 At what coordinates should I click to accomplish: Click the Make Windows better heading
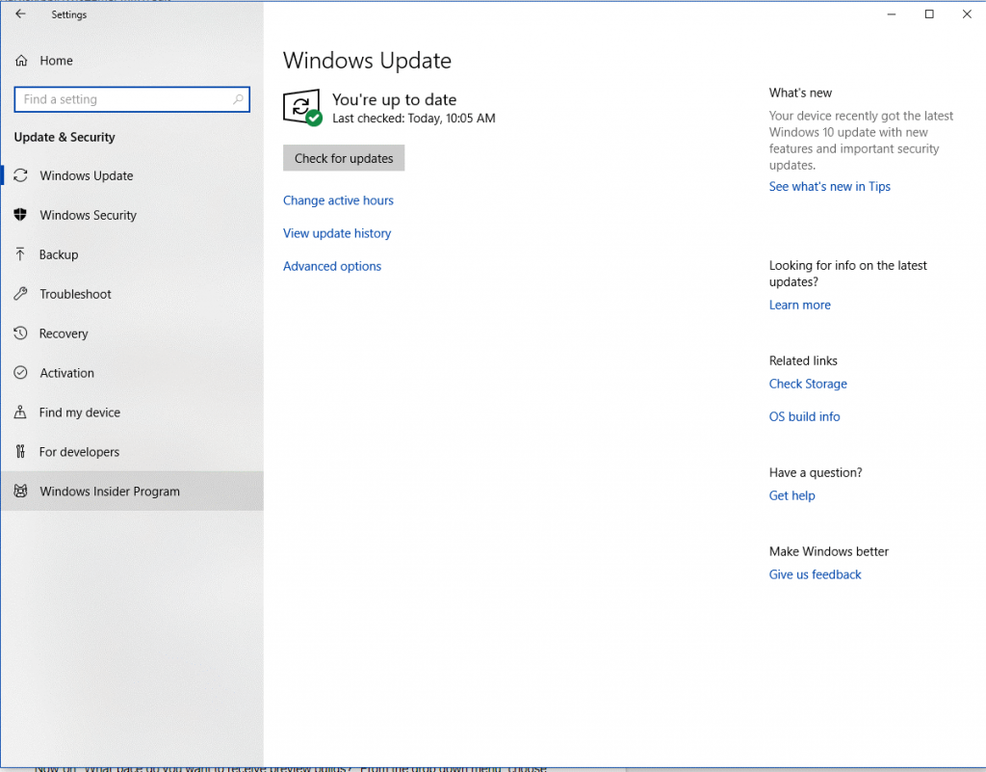click(x=829, y=551)
